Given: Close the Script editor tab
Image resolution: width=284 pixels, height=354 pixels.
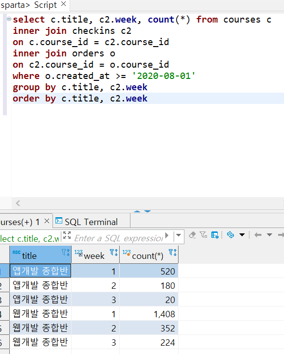Looking at the screenshot, I should tap(64, 4).
